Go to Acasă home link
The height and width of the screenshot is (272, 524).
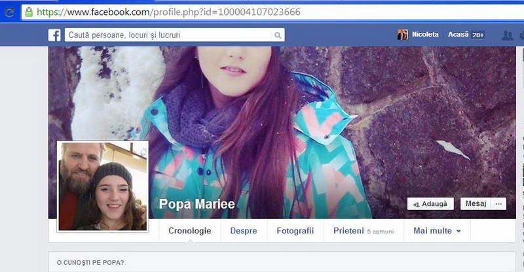tap(458, 35)
